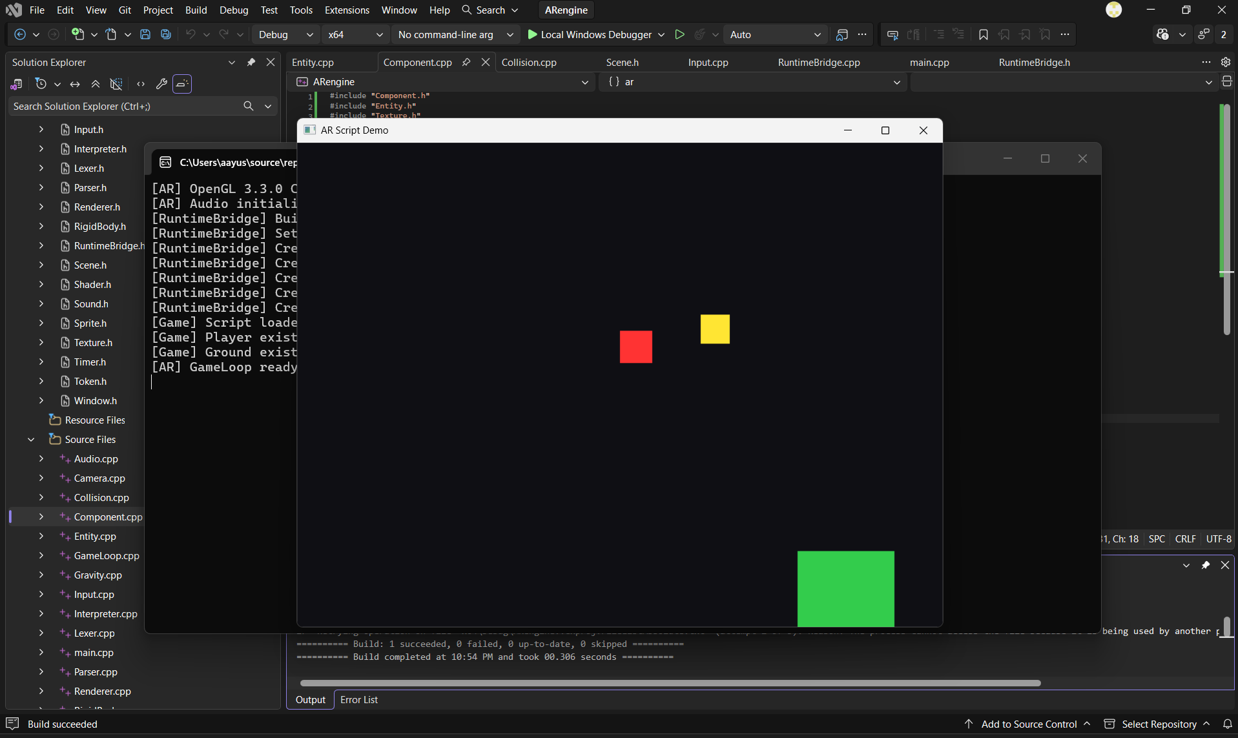Toggle a bookmark with the bookmark icon
Viewport: 1238px width, 738px height.
(x=984, y=34)
